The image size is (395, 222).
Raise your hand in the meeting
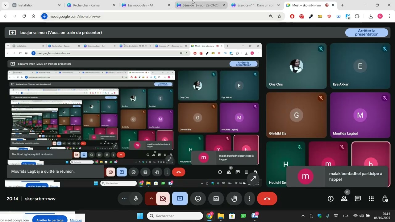[x=234, y=199]
